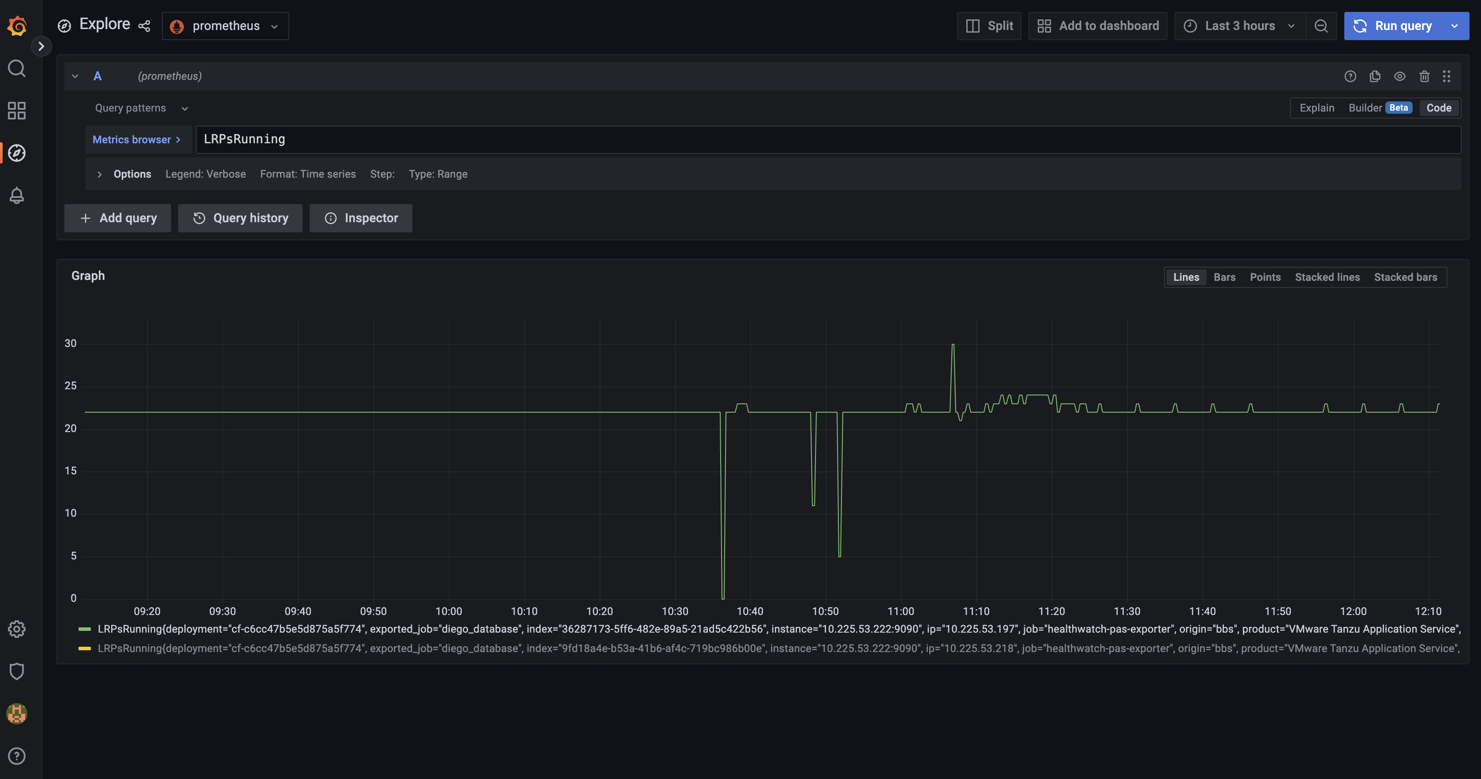Enable the Explain query mode

1316,108
